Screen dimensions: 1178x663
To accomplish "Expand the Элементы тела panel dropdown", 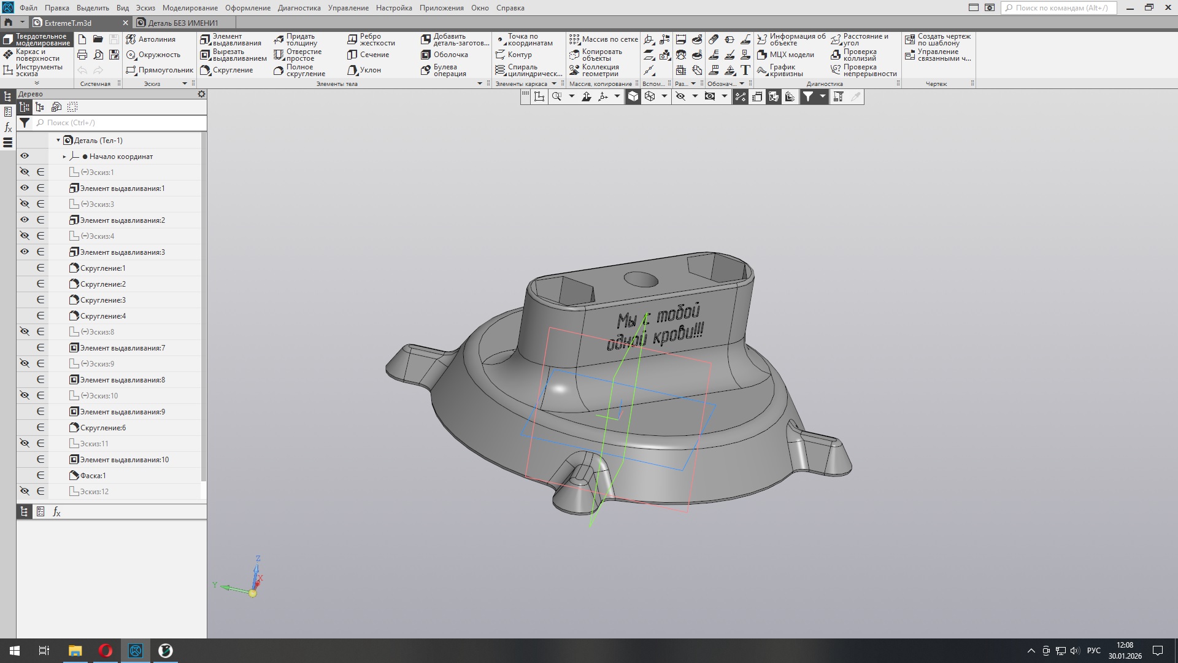I will [x=480, y=83].
